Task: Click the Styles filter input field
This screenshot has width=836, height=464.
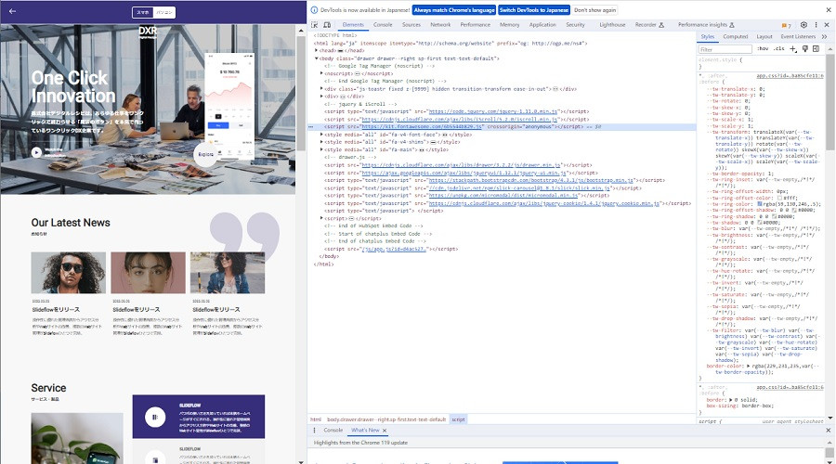Action: (725, 49)
